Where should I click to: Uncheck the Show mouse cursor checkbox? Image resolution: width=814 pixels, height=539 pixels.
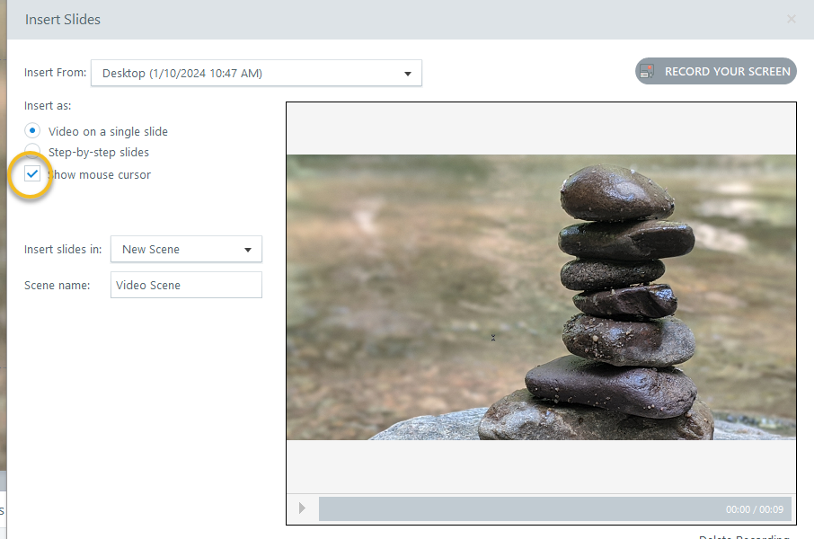click(32, 174)
